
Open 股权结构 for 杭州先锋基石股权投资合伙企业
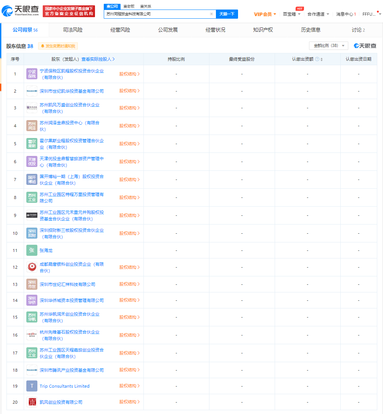coord(129,335)
